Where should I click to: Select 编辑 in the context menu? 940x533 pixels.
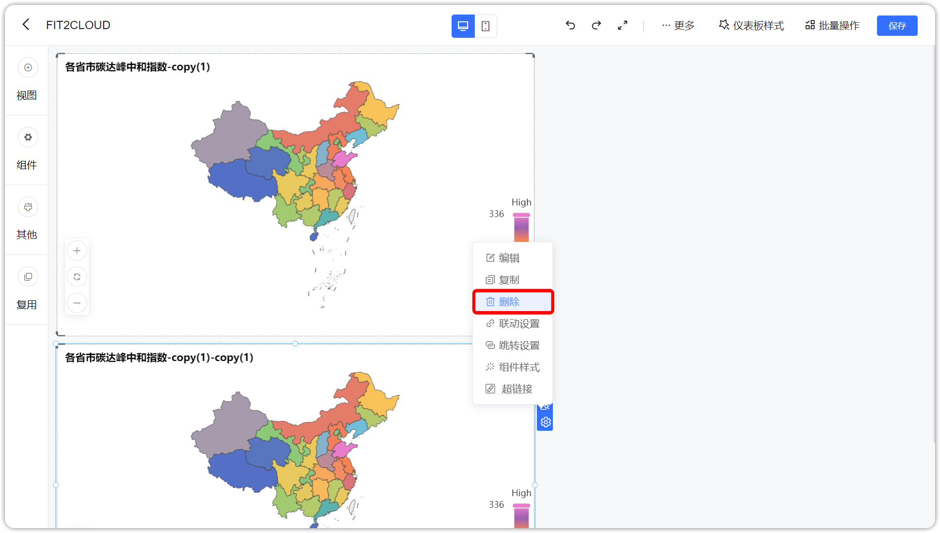[x=513, y=258]
